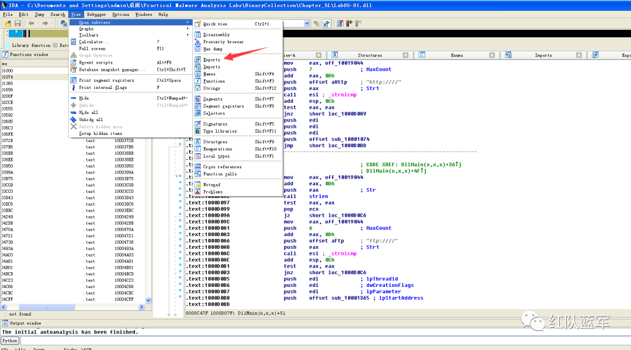
Task: Open the Exports subview menu entry
Action: 212,60
